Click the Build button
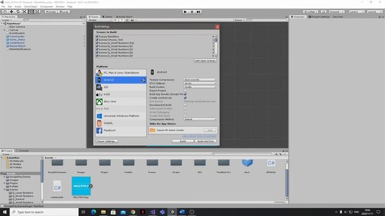385x216 pixels. 183,142
